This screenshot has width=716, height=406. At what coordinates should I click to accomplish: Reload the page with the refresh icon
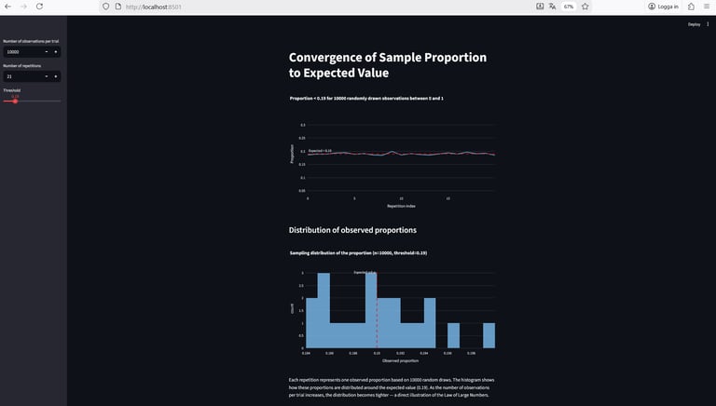pos(39,7)
